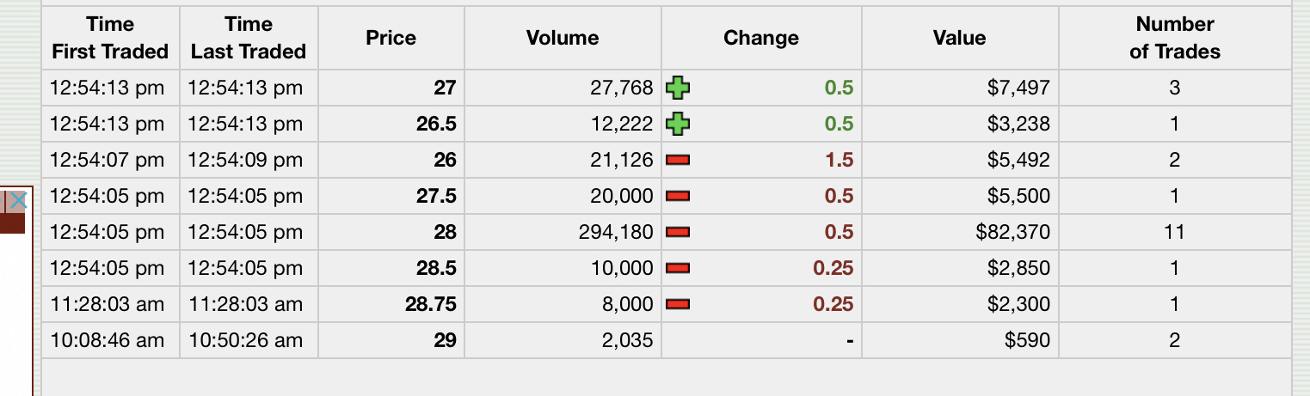Select the 294,180 volume cell
Screen dimensions: 1310x396
(x=563, y=232)
